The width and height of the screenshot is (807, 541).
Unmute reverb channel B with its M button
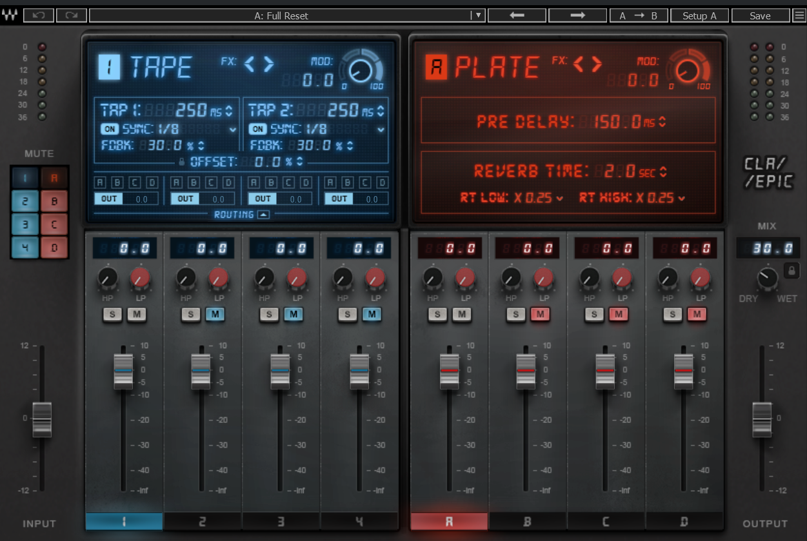coord(540,315)
